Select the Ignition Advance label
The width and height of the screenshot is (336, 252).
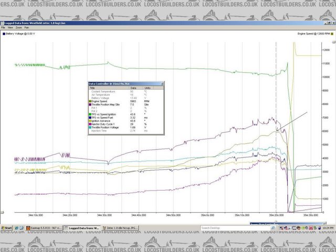tap(101, 121)
